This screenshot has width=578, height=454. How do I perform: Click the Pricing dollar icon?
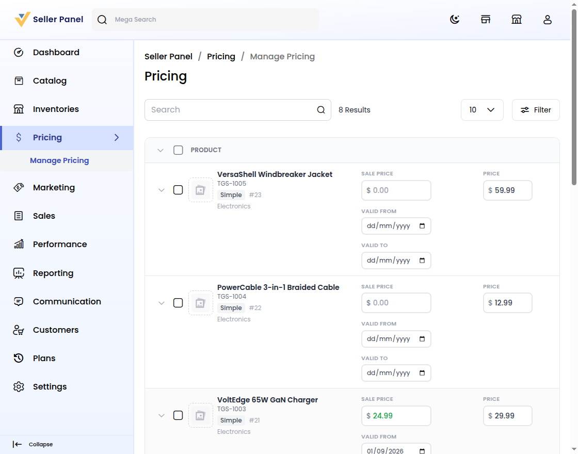(x=19, y=137)
